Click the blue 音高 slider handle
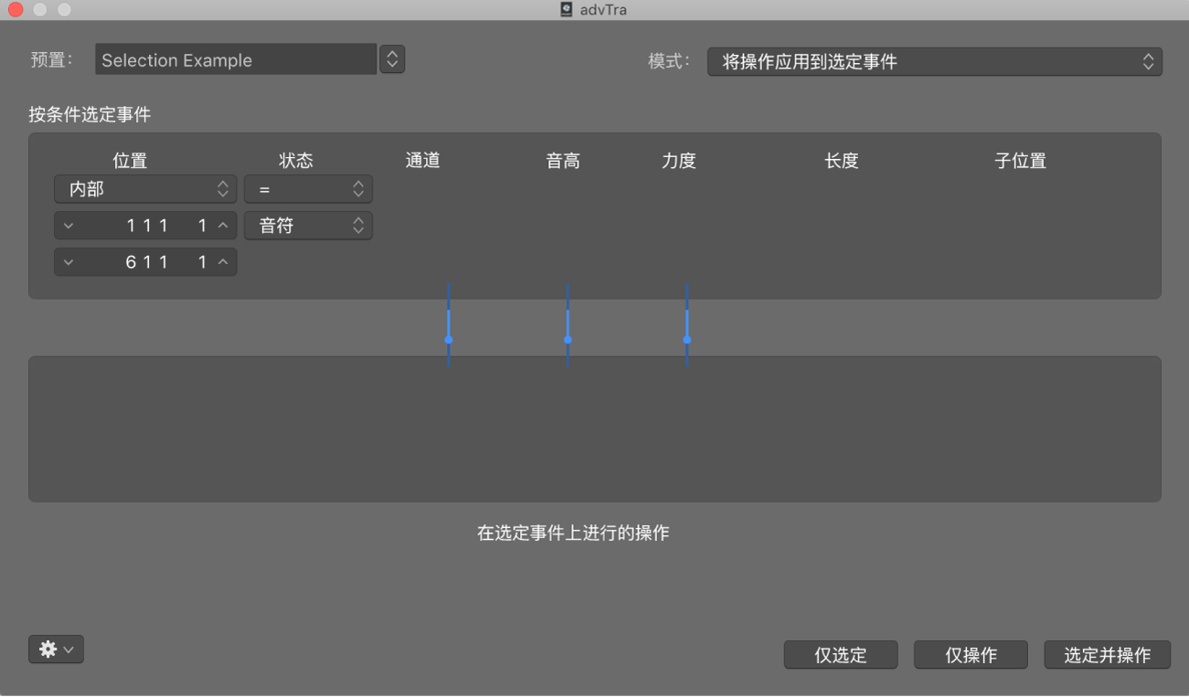Viewport: 1189px width, 697px height. tap(568, 340)
